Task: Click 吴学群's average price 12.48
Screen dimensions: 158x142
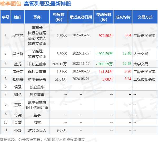Action: click(127, 53)
